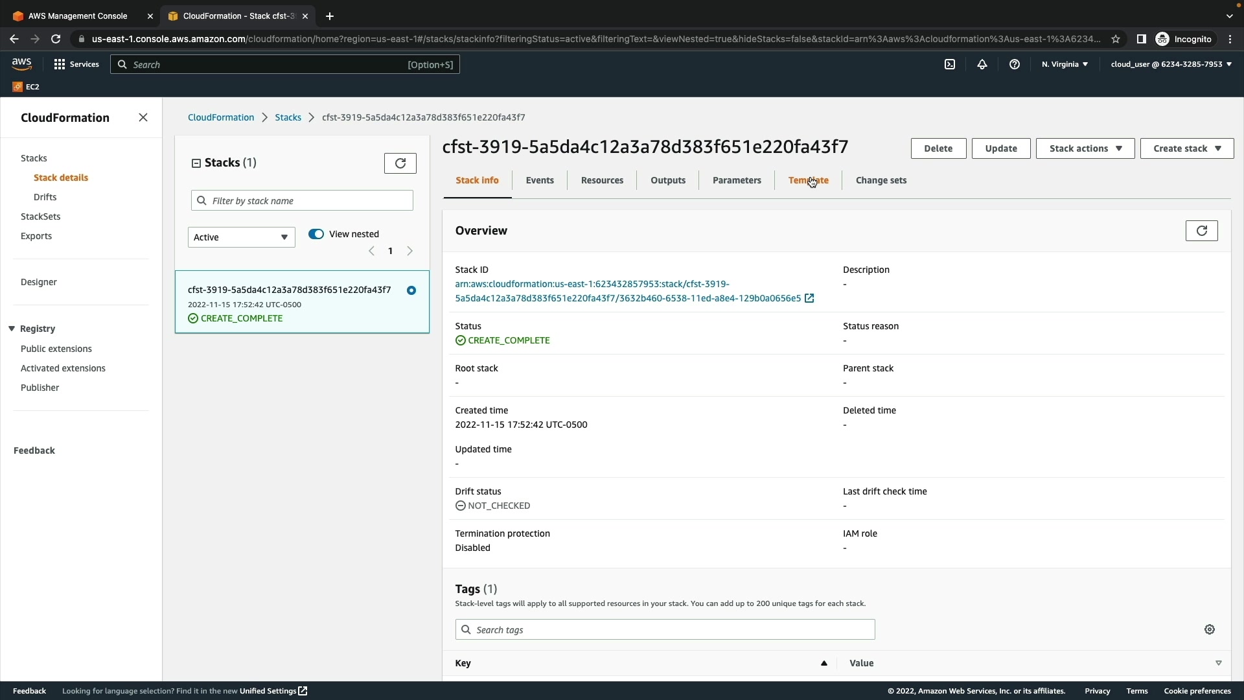Select the cfst-3919 stack radio button

click(411, 290)
